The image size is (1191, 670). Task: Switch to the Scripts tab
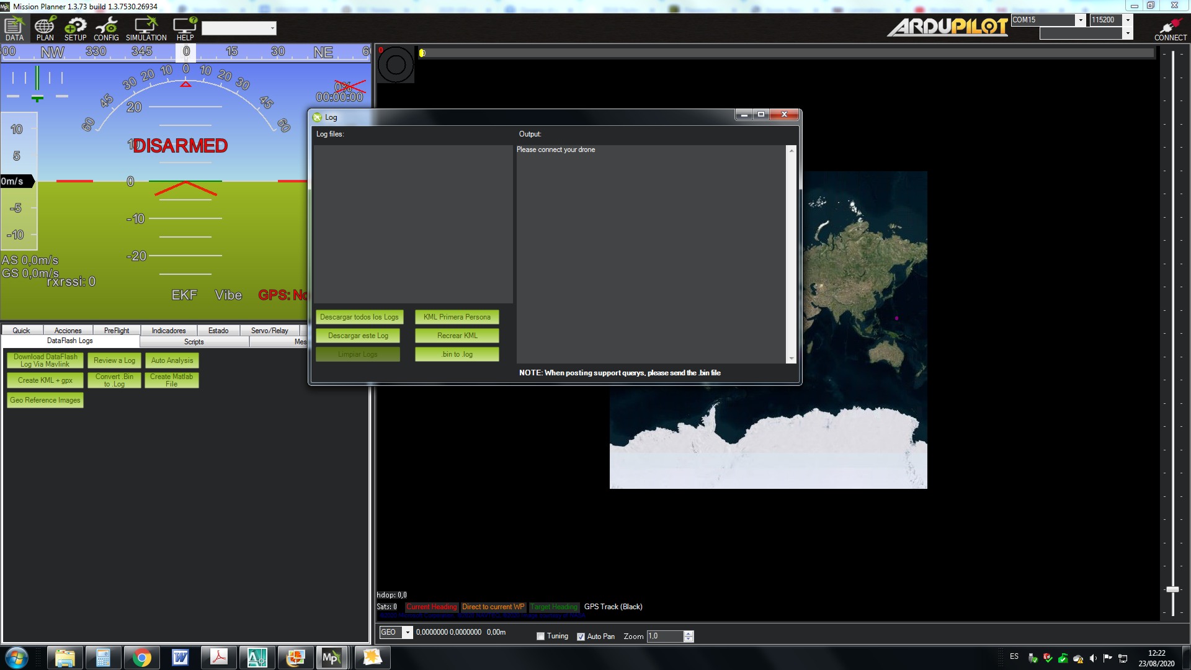(x=194, y=342)
